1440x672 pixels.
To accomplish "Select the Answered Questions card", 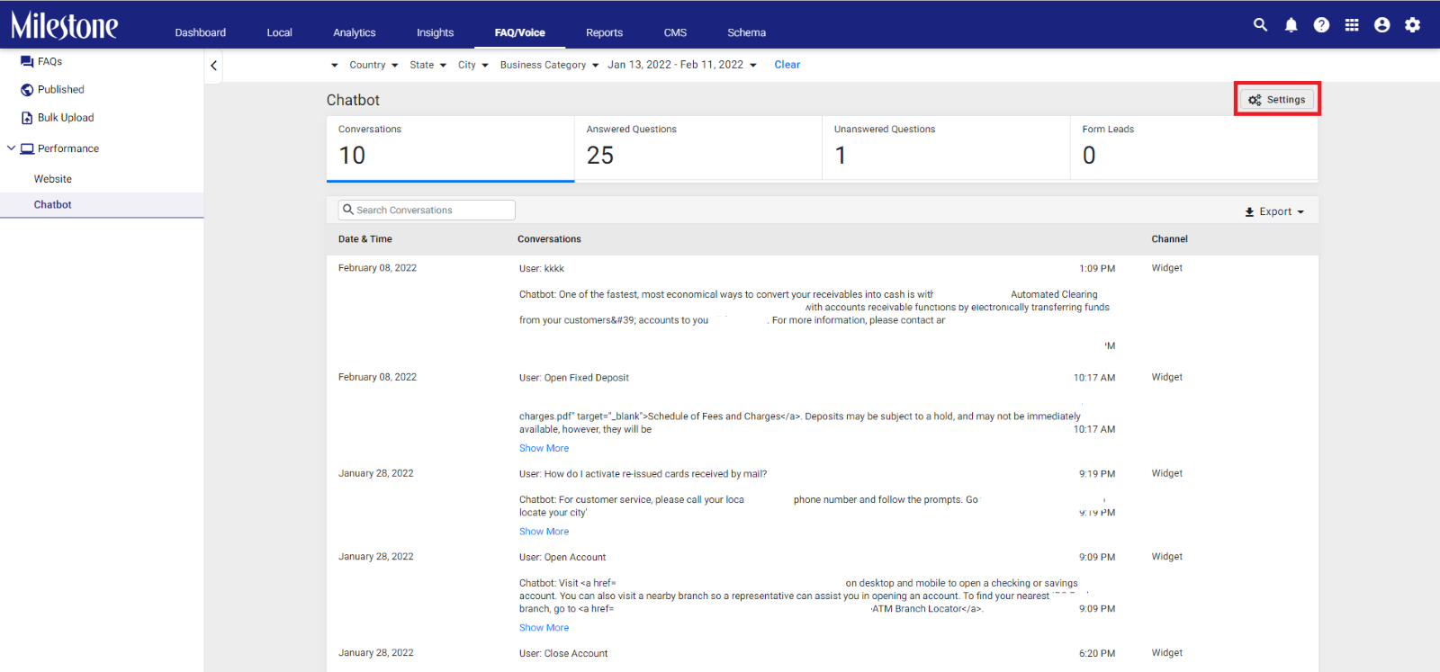I will (x=698, y=148).
